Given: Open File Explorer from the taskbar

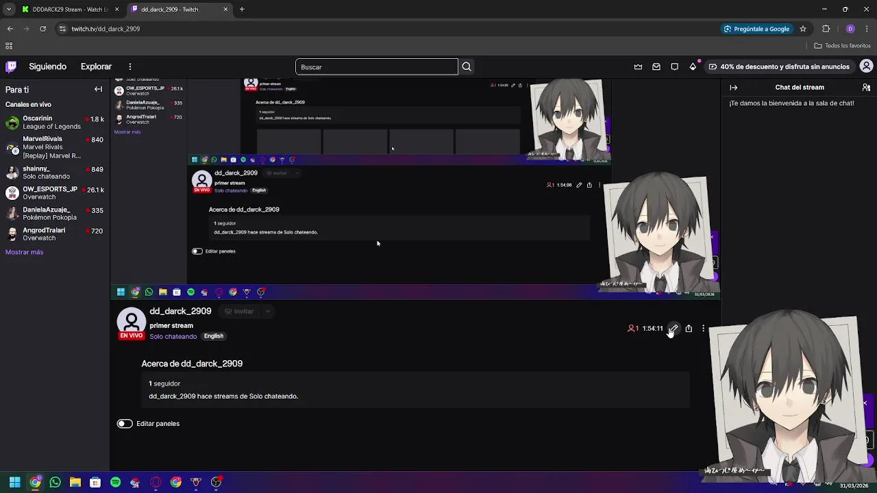Looking at the screenshot, I should pyautogui.click(x=75, y=483).
